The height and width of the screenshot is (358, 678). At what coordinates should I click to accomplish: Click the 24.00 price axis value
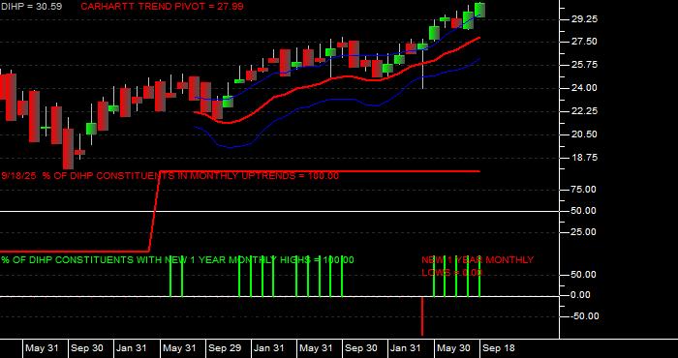tap(585, 88)
